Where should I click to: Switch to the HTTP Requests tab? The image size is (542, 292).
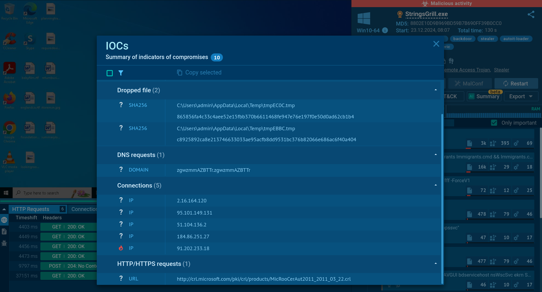[31, 209]
